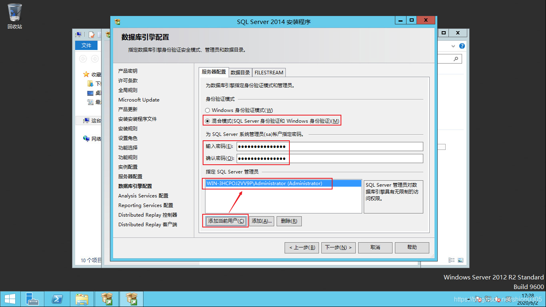Click the Distributed Replay 客户端 step
Image resolution: width=546 pixels, height=307 pixels.
(148, 225)
